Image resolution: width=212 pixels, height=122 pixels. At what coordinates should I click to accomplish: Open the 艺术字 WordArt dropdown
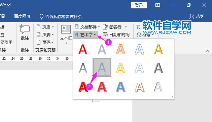(x=85, y=35)
